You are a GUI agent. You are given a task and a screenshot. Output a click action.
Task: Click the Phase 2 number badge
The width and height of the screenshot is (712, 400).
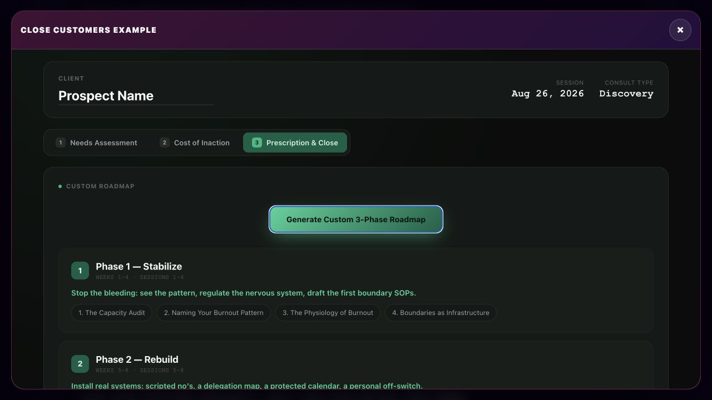[80, 364]
